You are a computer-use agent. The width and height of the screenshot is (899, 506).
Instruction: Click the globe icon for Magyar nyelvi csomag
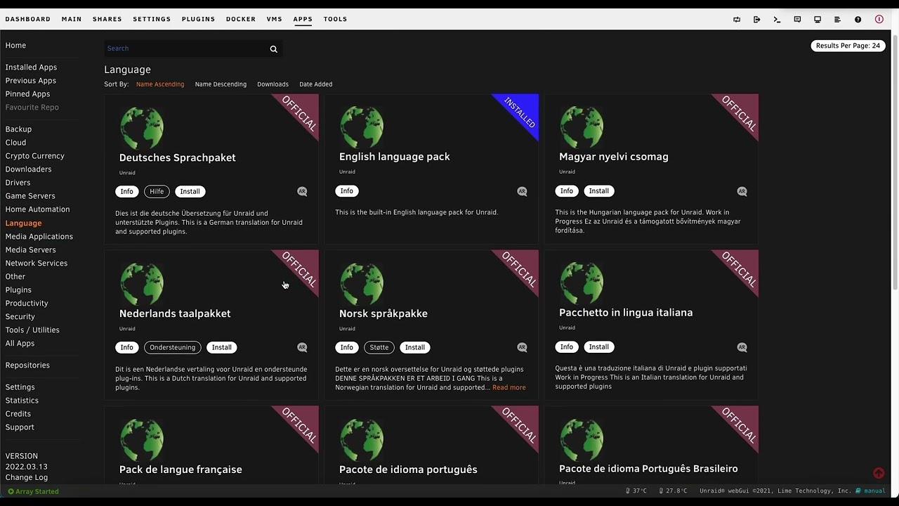click(x=582, y=127)
